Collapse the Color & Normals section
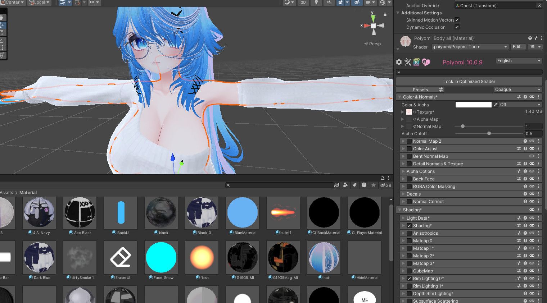 point(399,97)
